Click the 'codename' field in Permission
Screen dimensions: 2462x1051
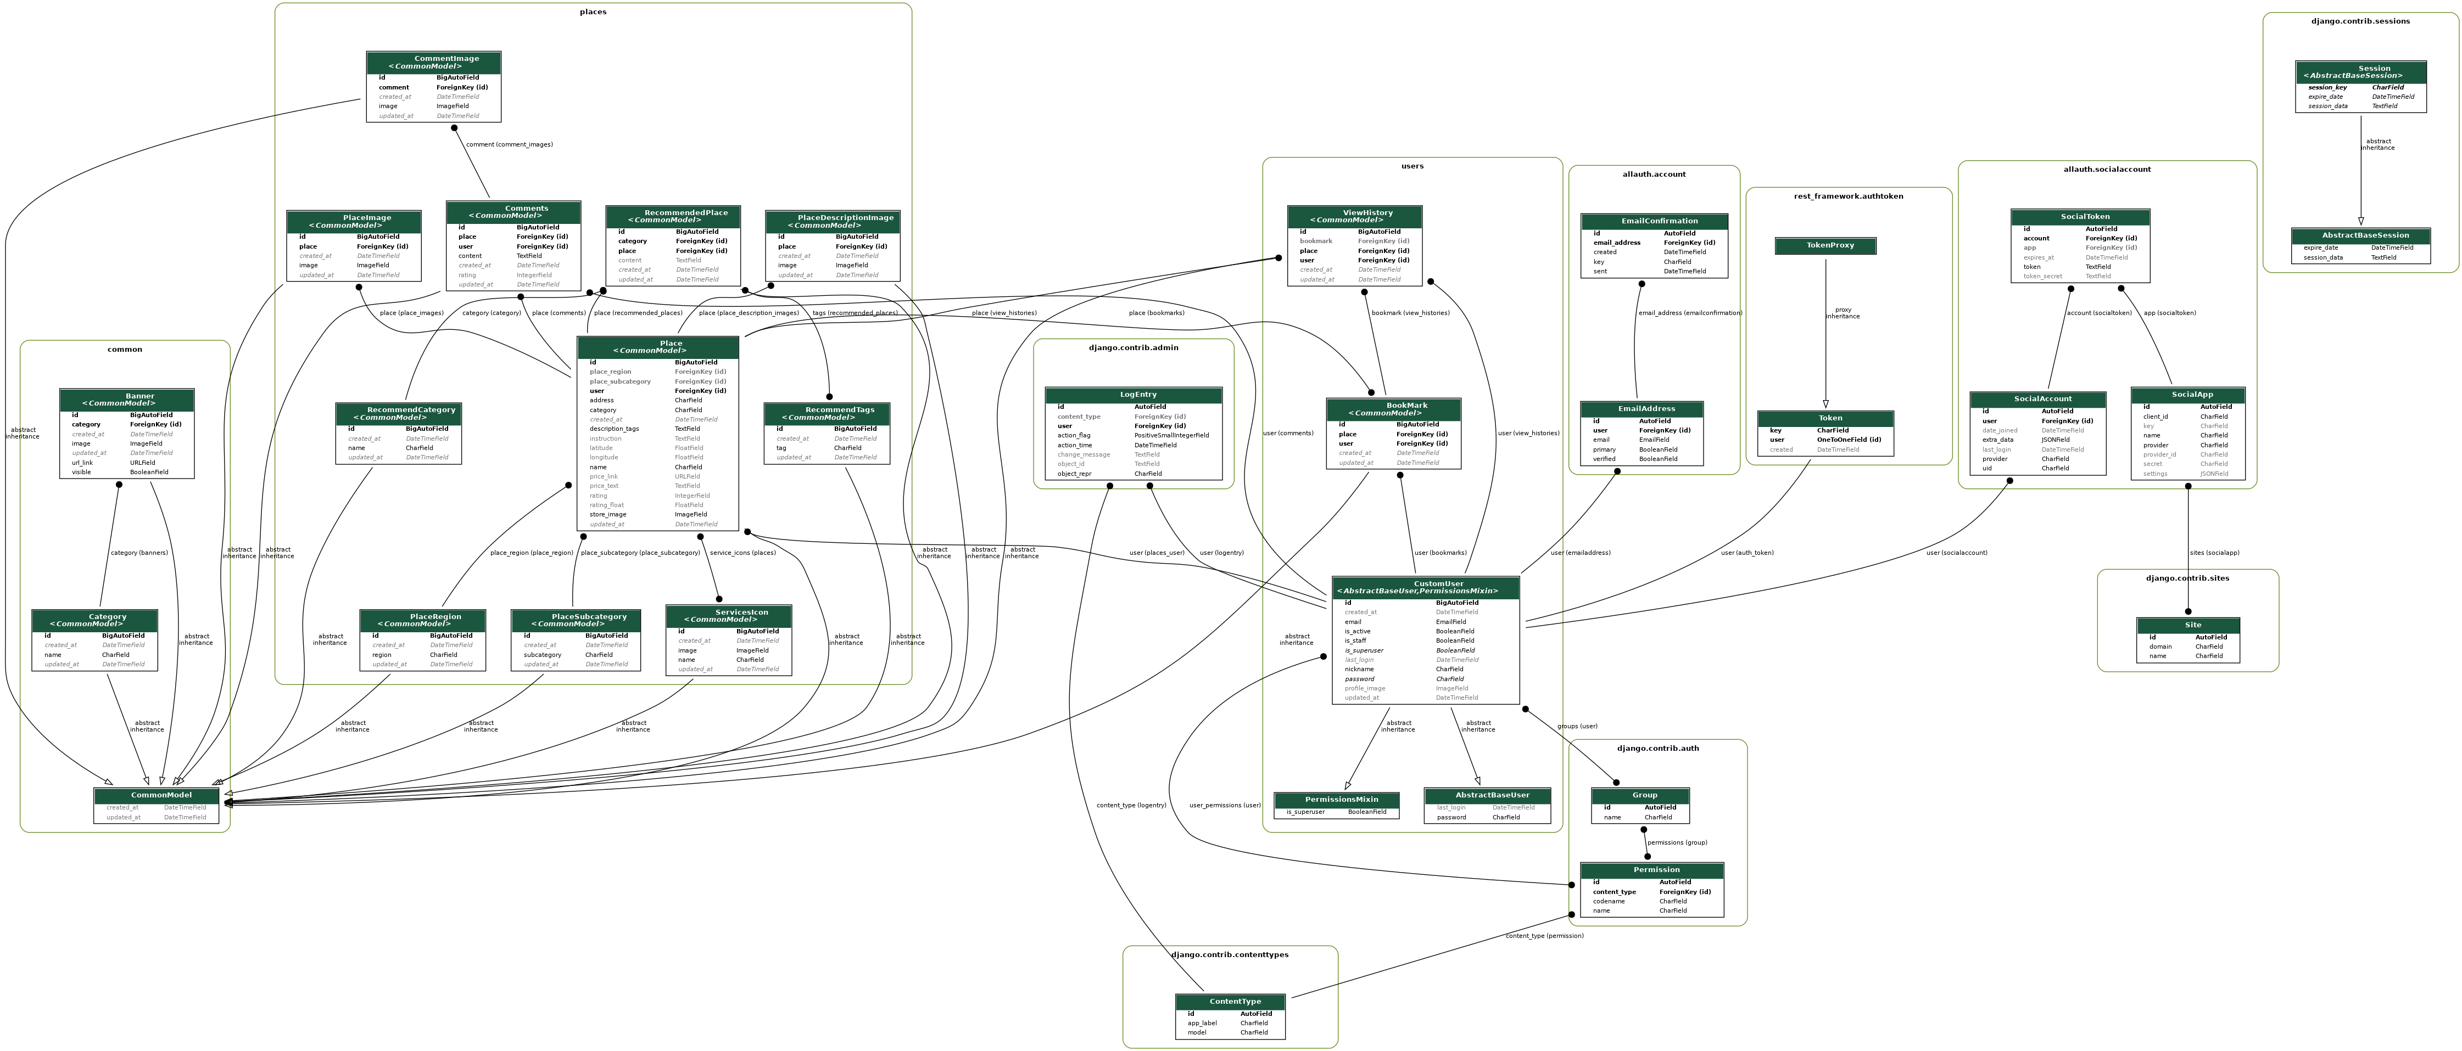(1609, 902)
